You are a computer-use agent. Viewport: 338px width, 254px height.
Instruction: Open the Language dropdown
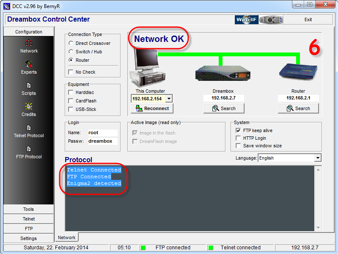[x=318, y=158]
